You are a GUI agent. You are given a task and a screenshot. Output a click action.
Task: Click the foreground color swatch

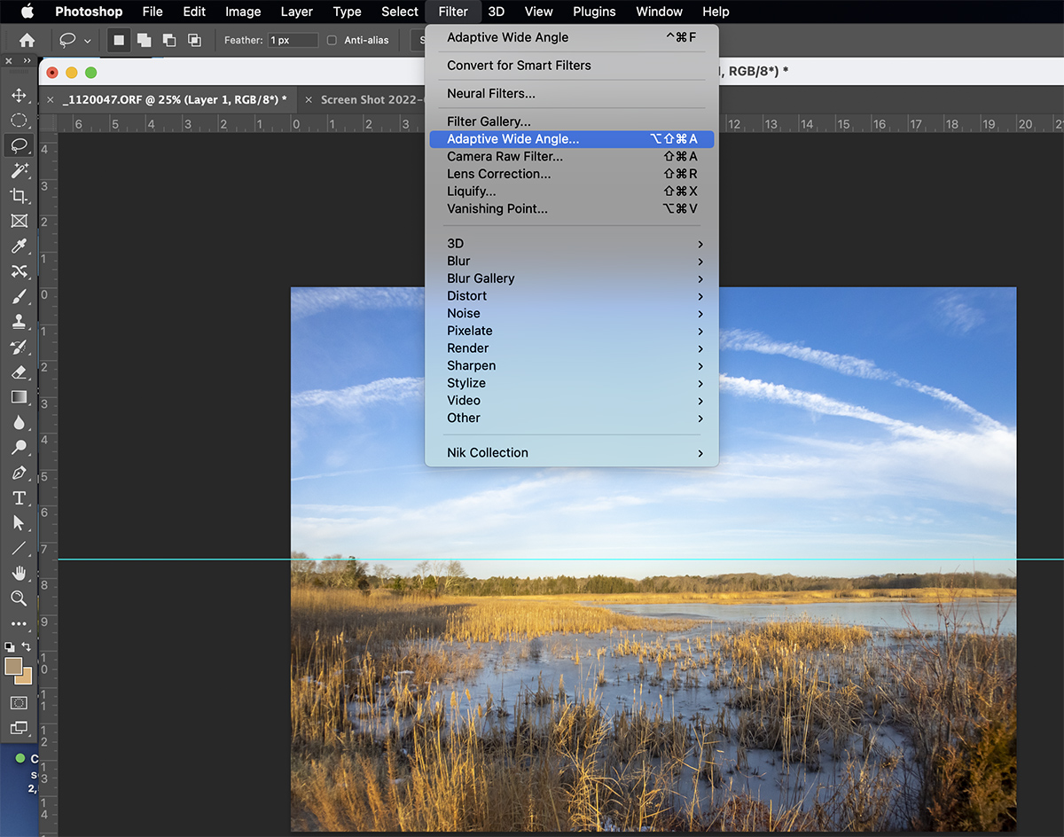14,667
